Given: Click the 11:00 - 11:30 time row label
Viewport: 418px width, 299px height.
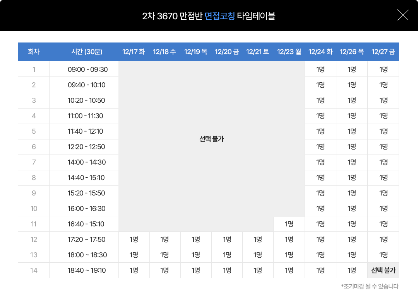Looking at the screenshot, I should point(85,116).
